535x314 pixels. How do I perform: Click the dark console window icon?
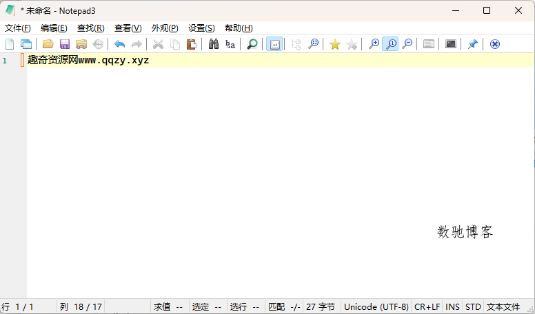451,44
